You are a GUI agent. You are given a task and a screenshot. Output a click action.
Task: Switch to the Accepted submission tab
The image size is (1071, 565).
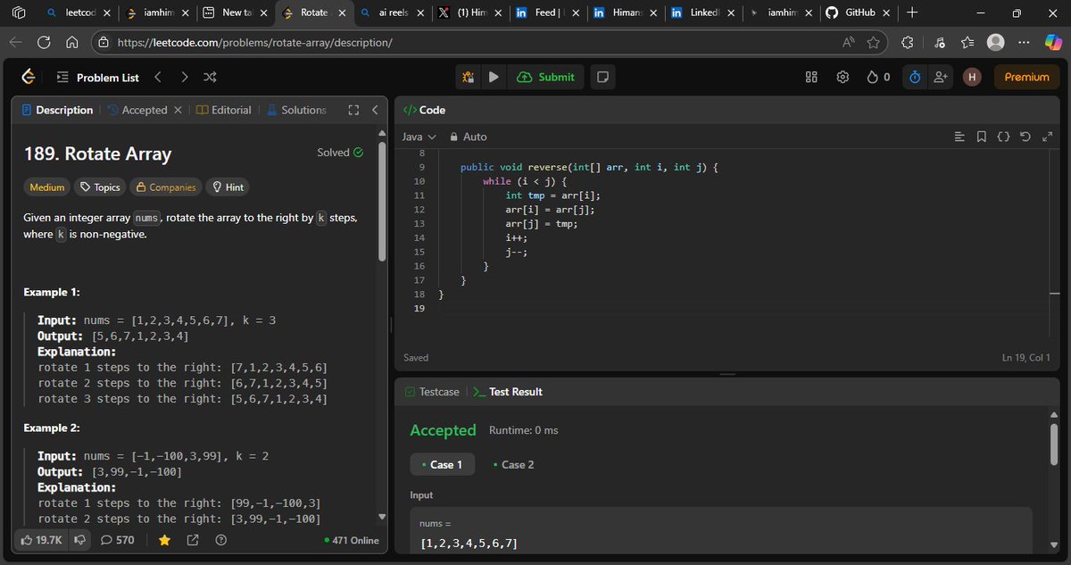pyautogui.click(x=137, y=110)
